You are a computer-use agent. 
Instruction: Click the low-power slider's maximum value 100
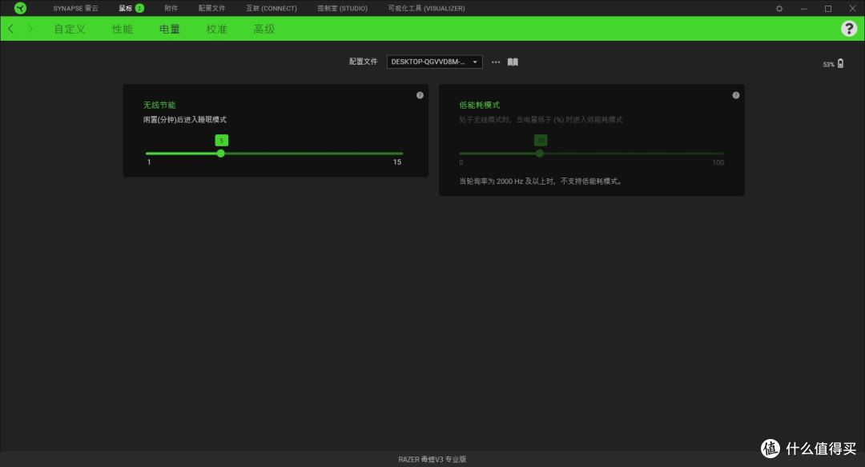(x=718, y=162)
